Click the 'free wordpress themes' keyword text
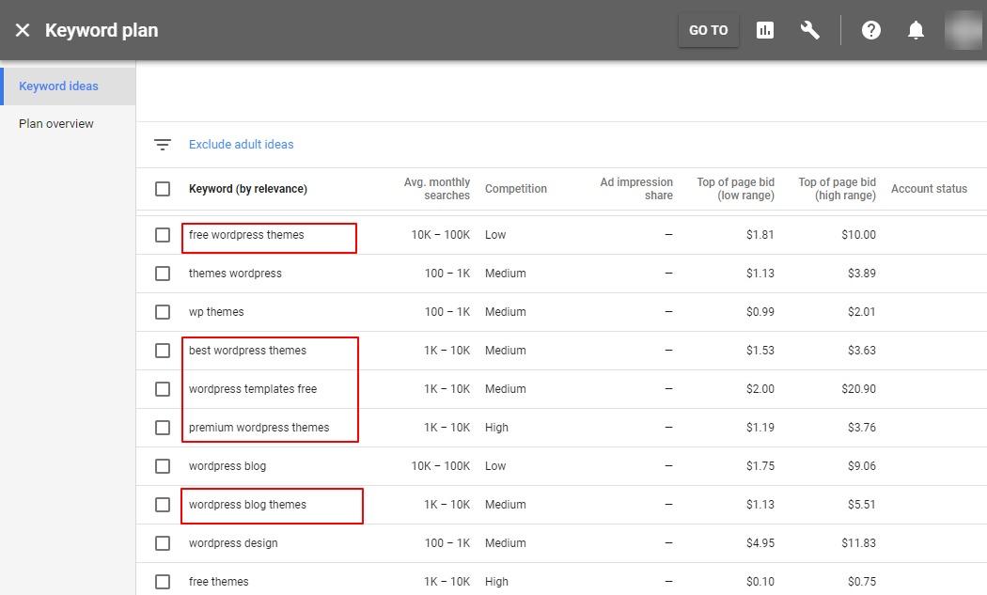The height and width of the screenshot is (595, 987). [246, 235]
